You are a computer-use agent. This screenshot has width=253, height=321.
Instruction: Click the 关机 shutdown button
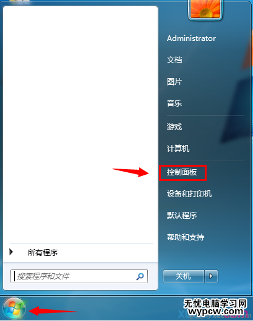183,276
